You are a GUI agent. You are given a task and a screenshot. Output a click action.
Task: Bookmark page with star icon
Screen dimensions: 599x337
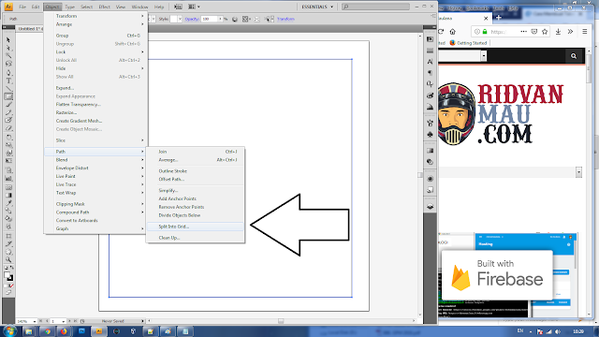[545, 32]
